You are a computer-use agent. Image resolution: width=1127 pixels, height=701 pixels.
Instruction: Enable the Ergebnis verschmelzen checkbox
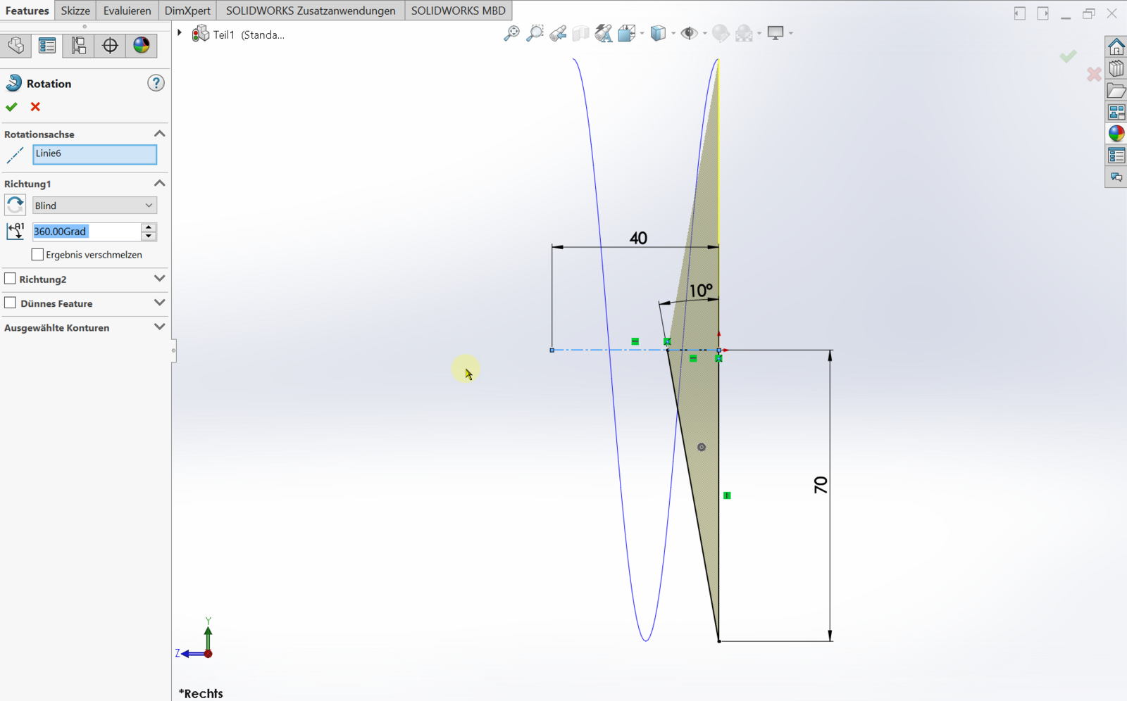click(38, 255)
